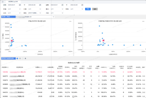Switch to the supplier analysis tab
146x98 pixels.
coord(13,2)
